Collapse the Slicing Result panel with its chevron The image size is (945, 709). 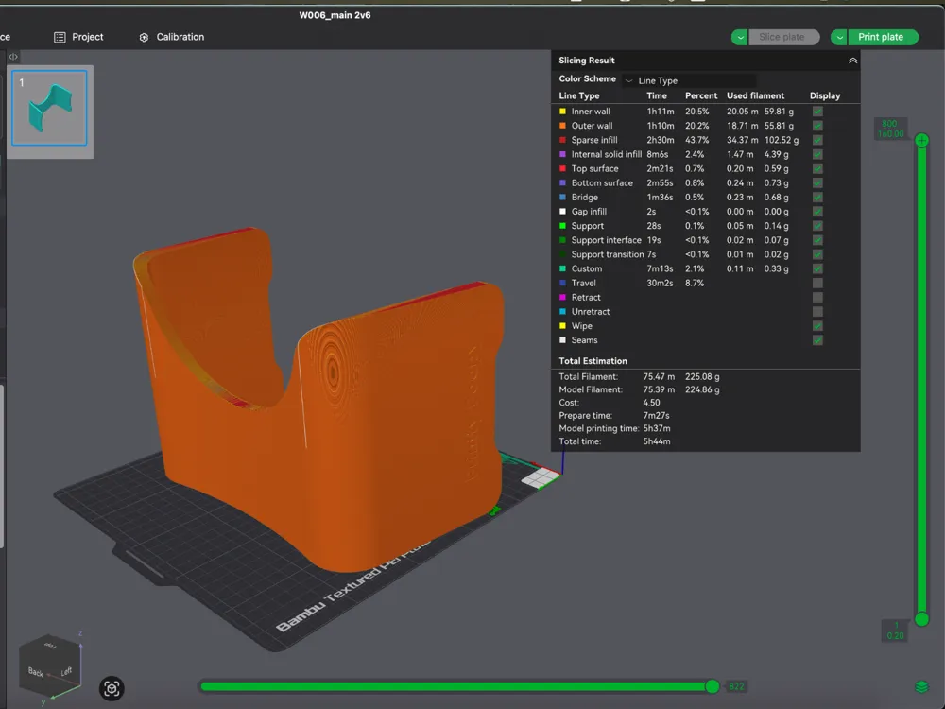click(x=851, y=60)
